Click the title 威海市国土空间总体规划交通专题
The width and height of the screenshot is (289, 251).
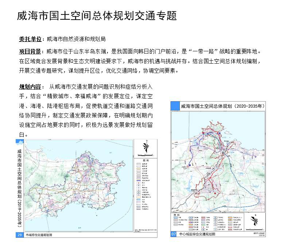97,16
